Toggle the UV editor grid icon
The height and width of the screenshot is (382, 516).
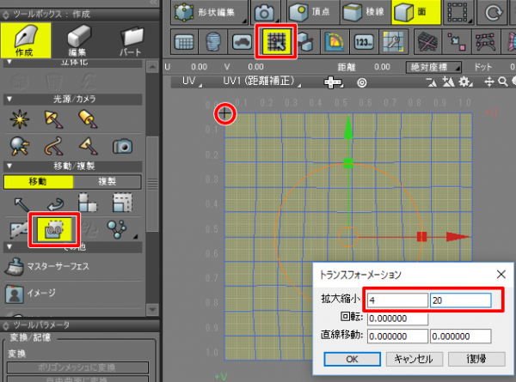click(x=276, y=41)
